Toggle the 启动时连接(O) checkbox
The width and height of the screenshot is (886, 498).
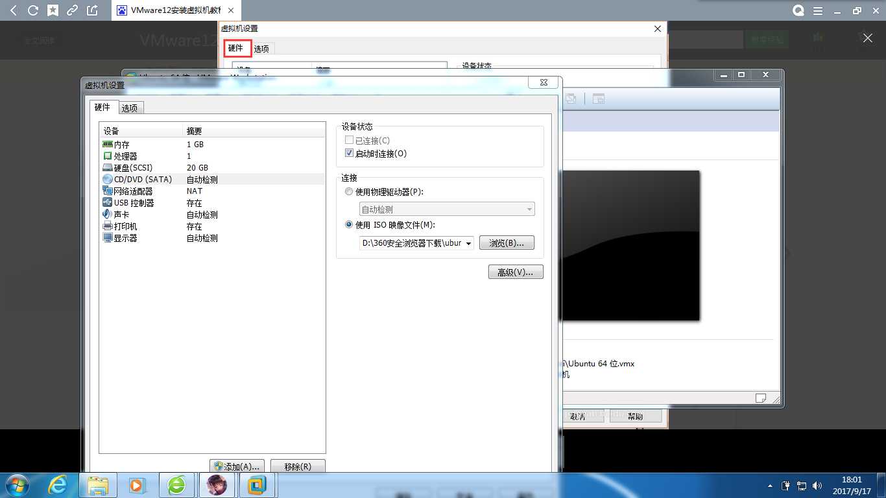pos(350,154)
